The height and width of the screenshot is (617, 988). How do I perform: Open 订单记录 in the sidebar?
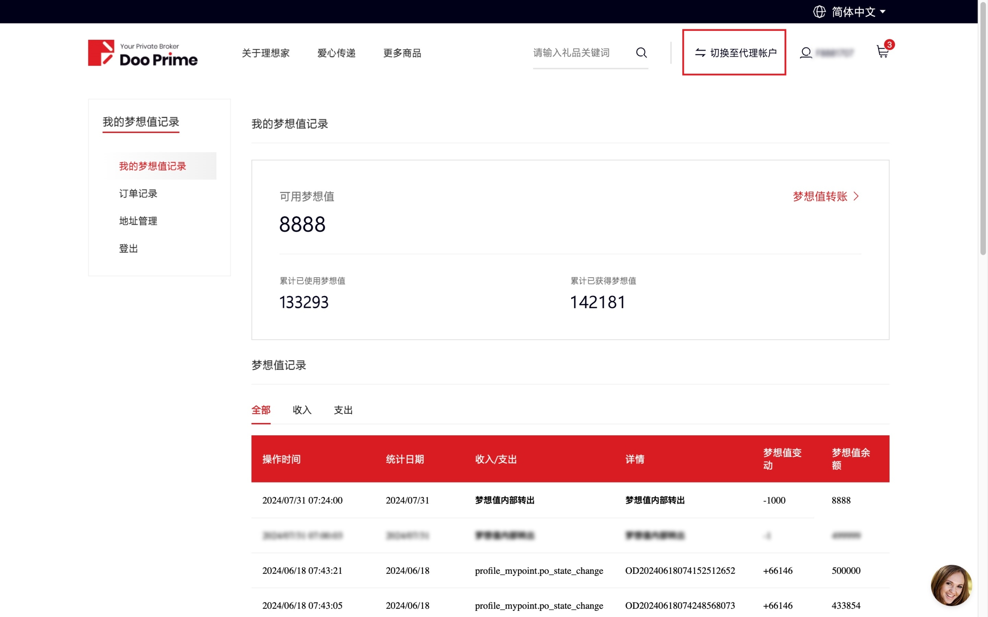(138, 194)
